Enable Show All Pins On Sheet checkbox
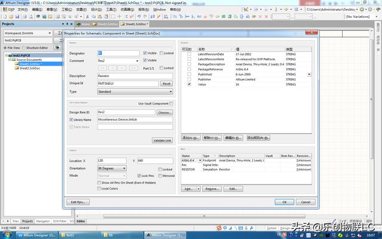The width and height of the screenshot is (382, 239). 99,182
